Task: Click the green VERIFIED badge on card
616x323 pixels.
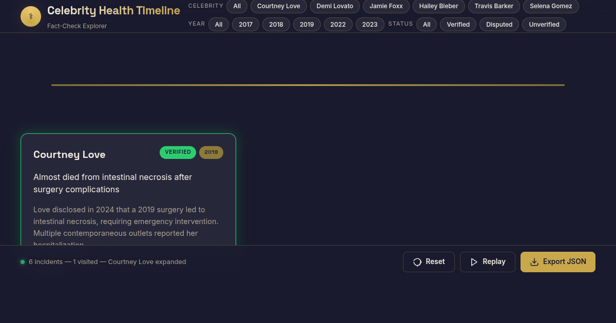Action: [x=178, y=152]
